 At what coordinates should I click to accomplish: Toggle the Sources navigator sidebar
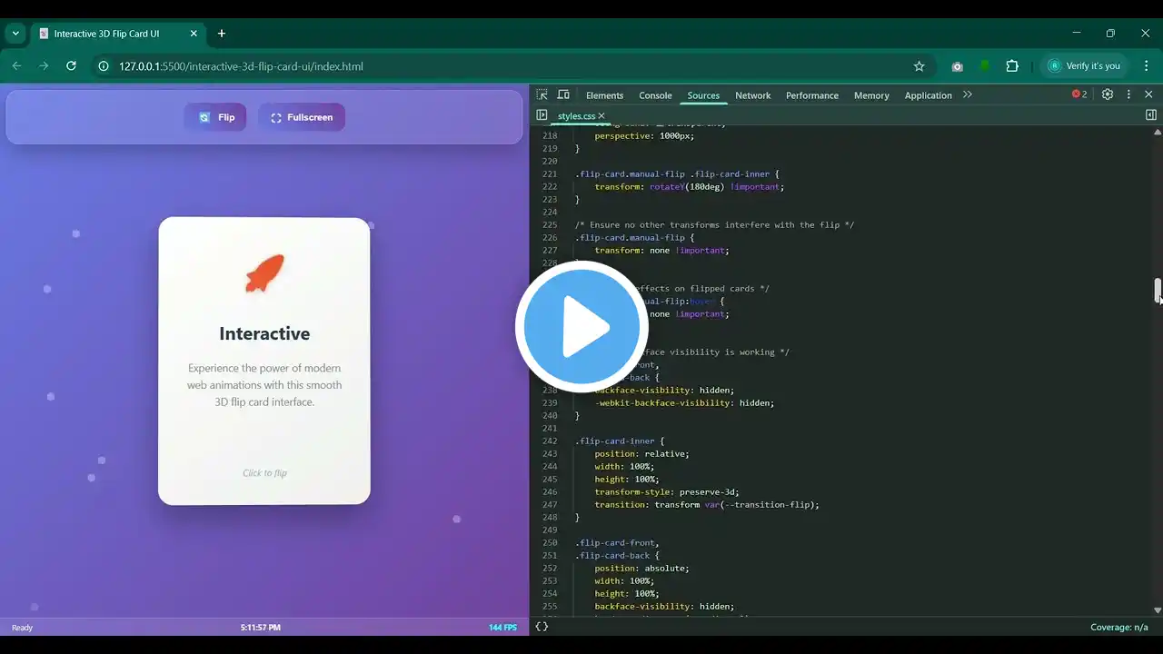542,115
